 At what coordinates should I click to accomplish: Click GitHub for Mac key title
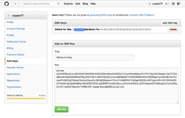77,29
